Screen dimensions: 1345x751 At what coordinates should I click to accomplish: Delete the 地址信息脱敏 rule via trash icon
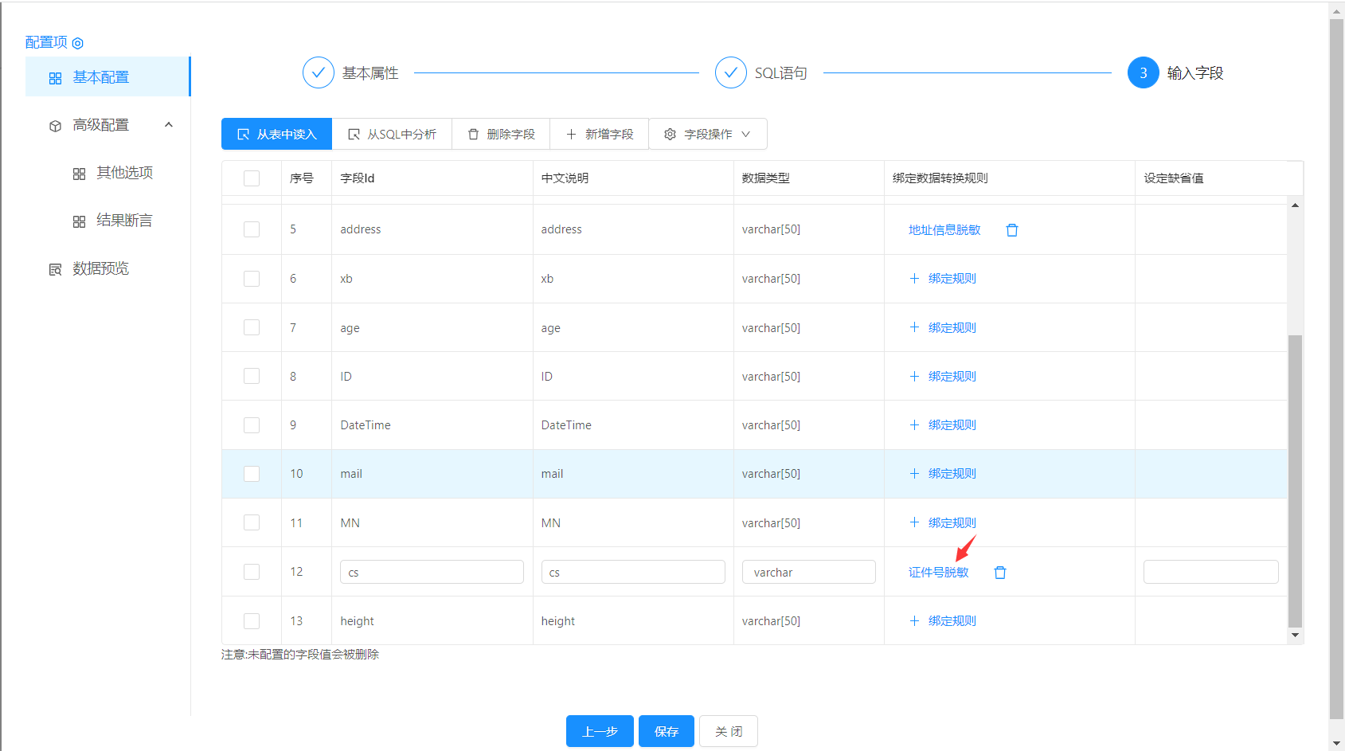(1012, 230)
